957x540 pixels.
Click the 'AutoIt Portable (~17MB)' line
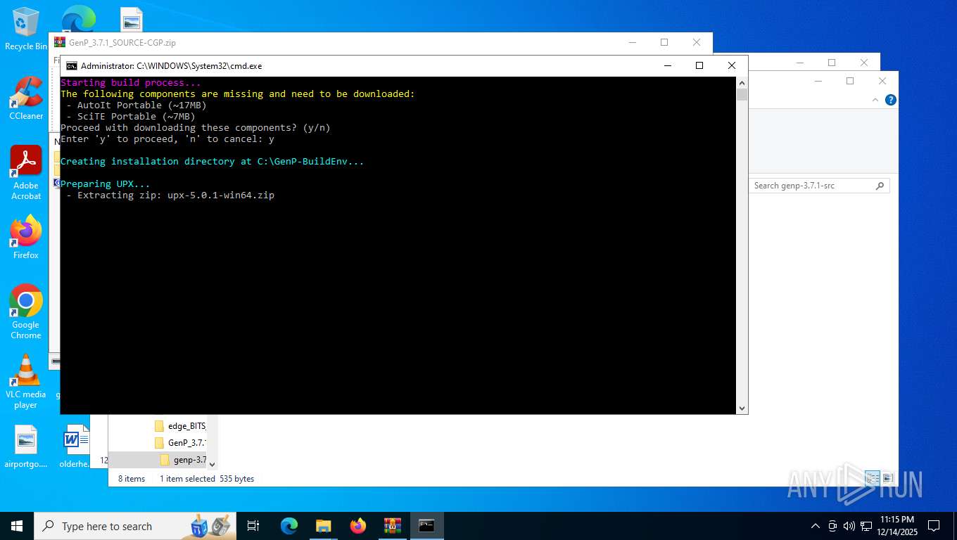pos(142,105)
